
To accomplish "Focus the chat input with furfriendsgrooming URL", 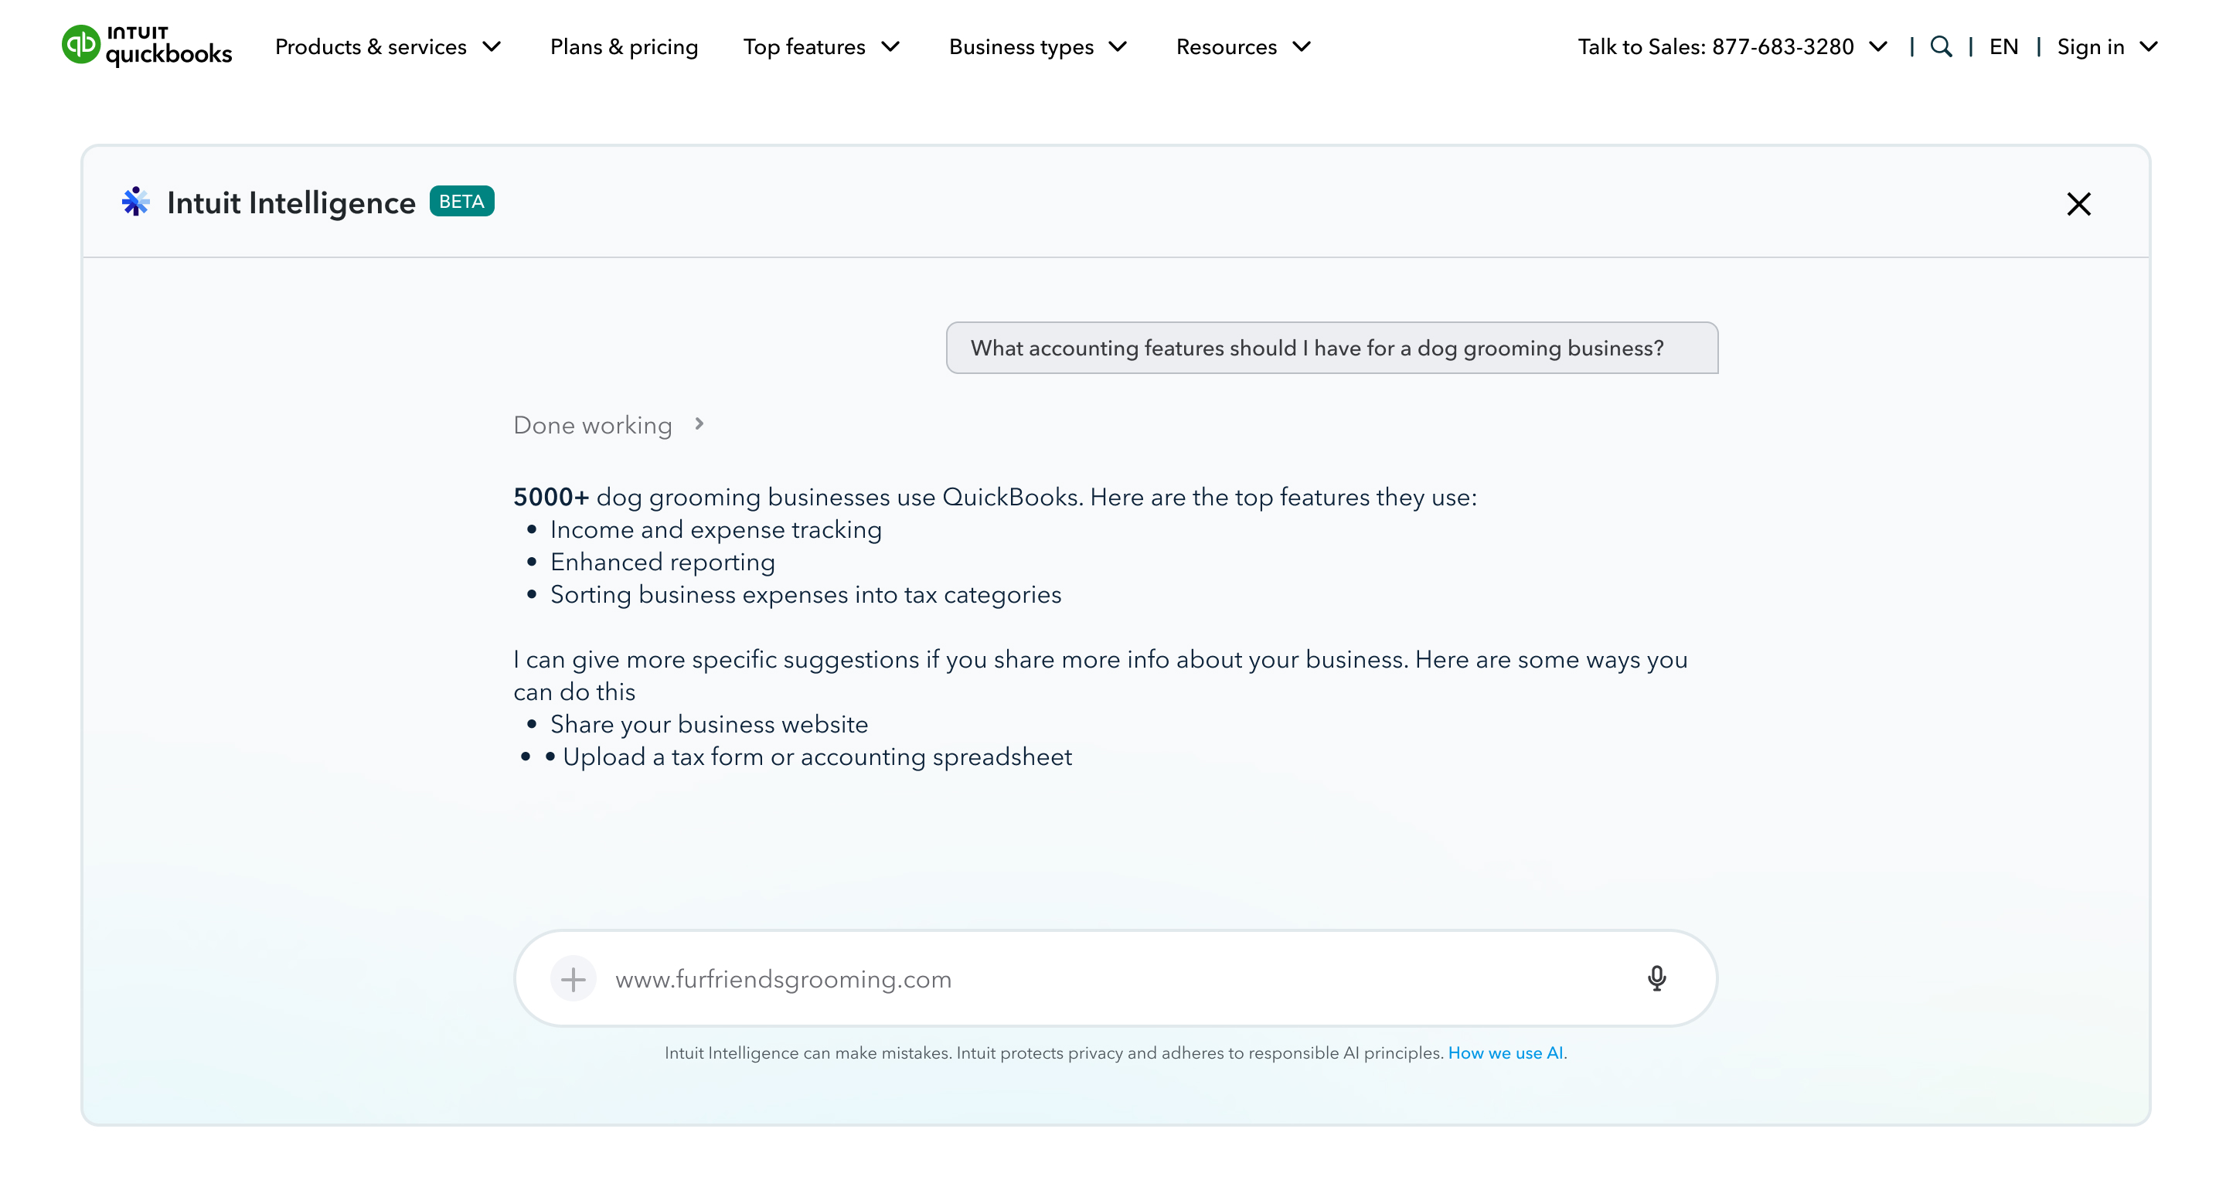I will click(x=1115, y=978).
